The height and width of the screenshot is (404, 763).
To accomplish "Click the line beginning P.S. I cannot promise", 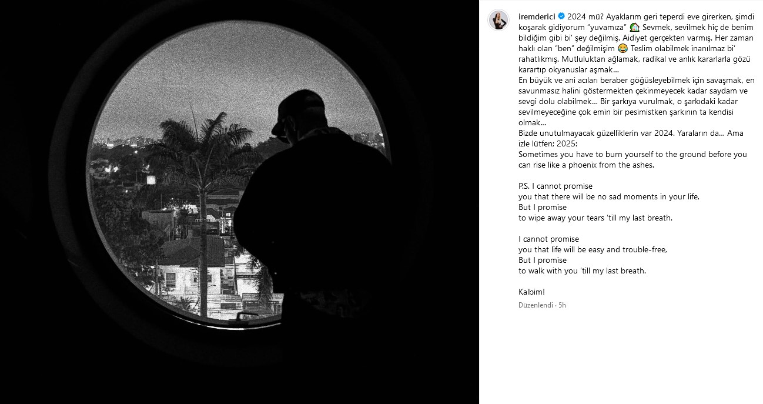I will pyautogui.click(x=547, y=186).
